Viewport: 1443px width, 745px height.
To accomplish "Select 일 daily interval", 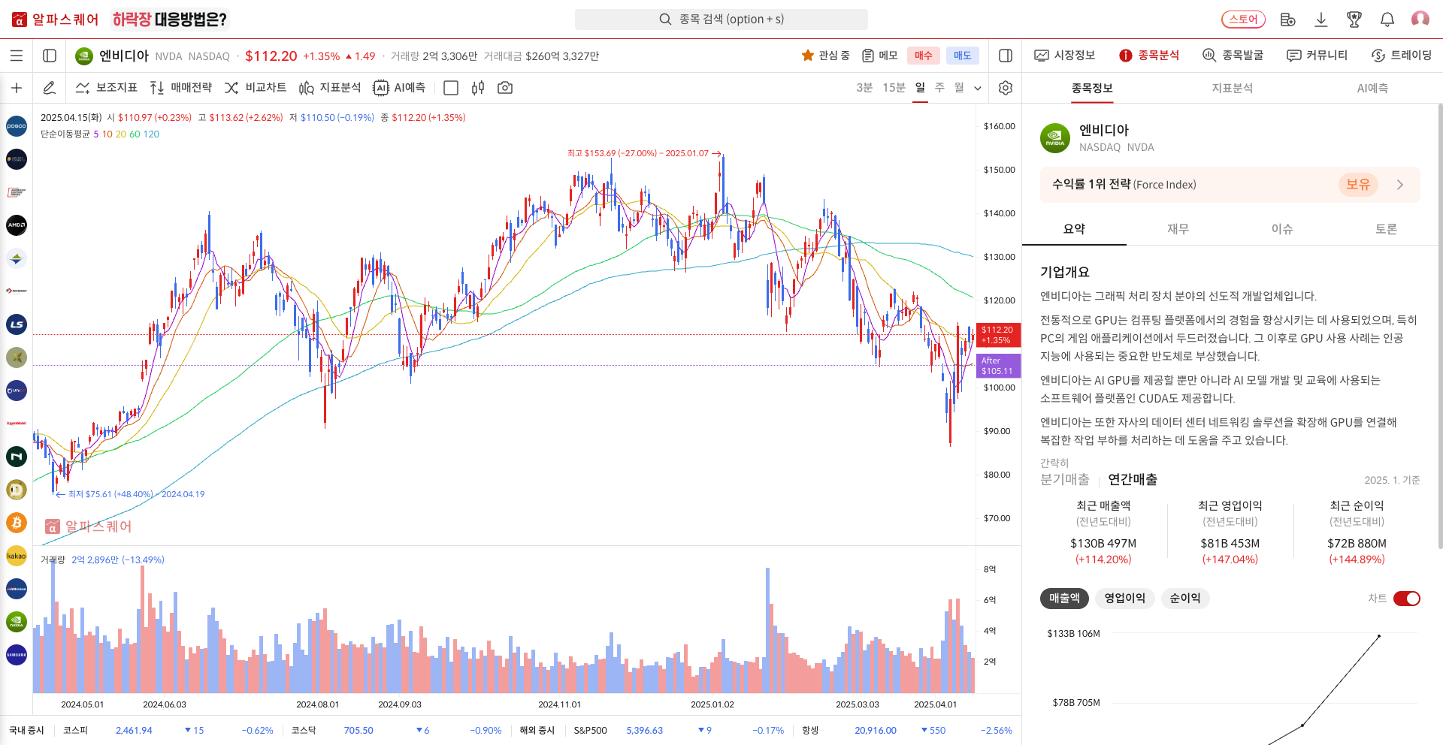I will (x=920, y=88).
